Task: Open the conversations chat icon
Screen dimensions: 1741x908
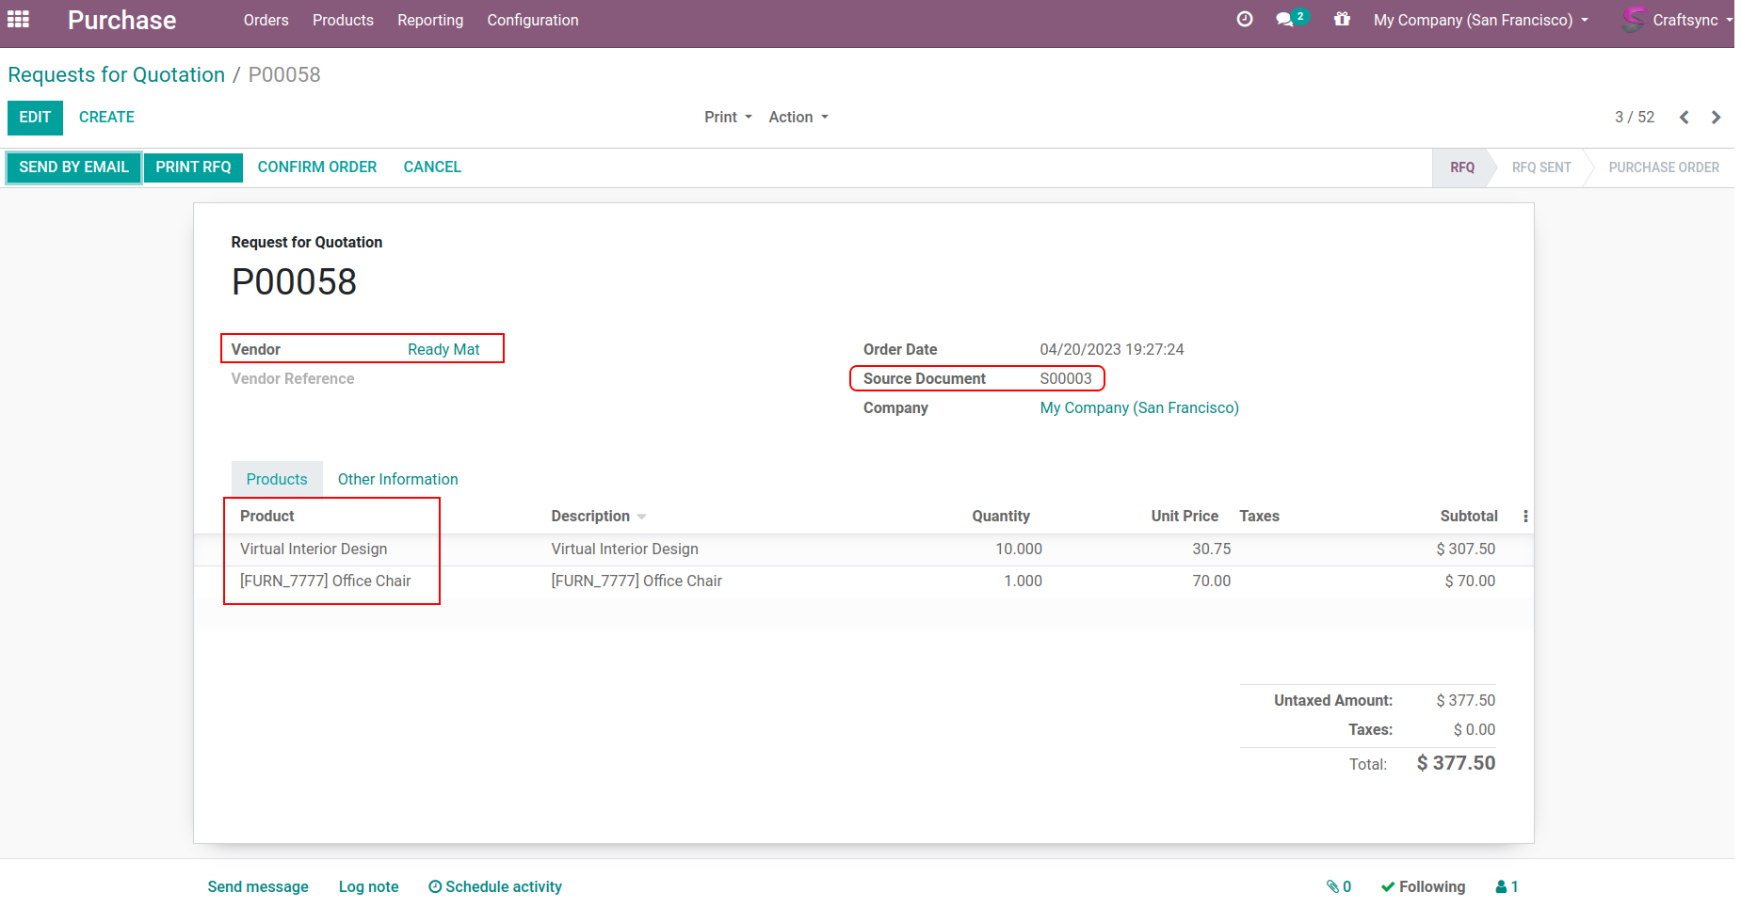Action: click(x=1285, y=20)
